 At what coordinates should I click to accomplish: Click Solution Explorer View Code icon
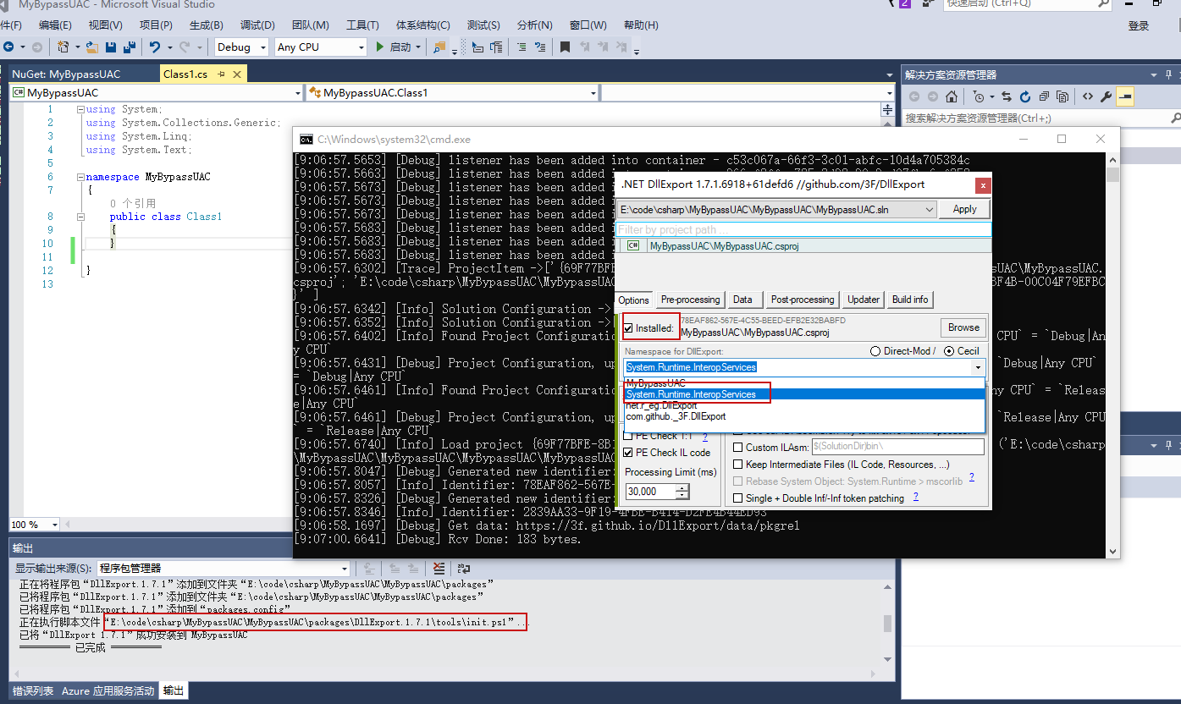[x=1088, y=96]
